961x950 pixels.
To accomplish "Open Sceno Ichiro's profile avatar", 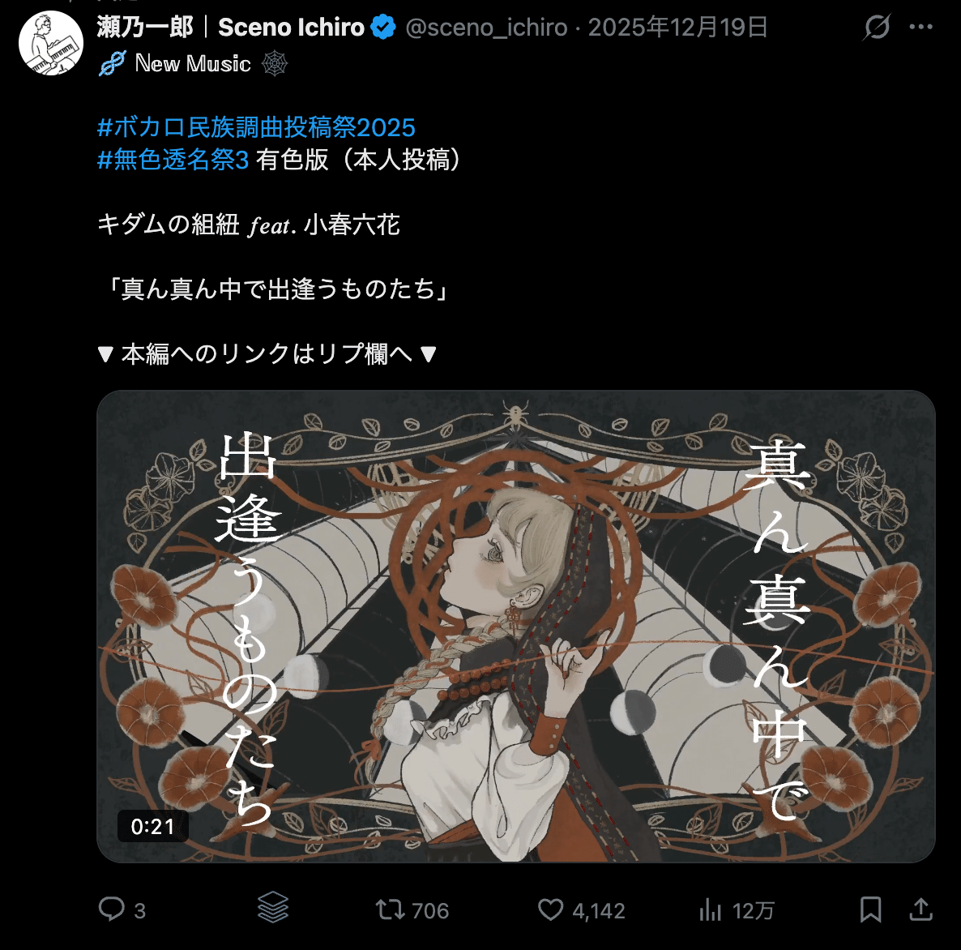I will click(51, 43).
